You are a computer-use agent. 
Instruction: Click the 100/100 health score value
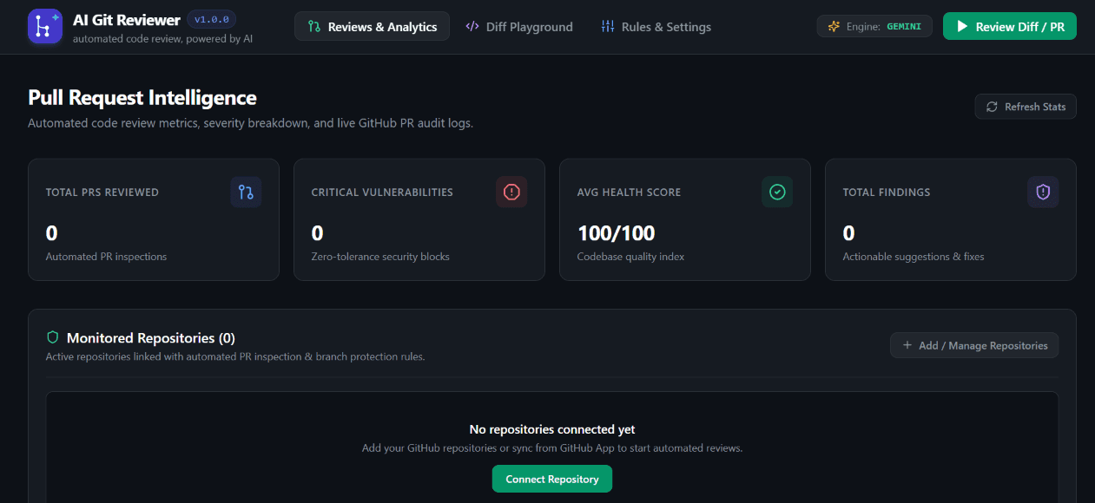tap(617, 232)
